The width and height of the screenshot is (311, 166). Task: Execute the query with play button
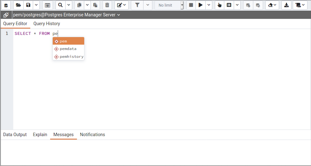201,5
